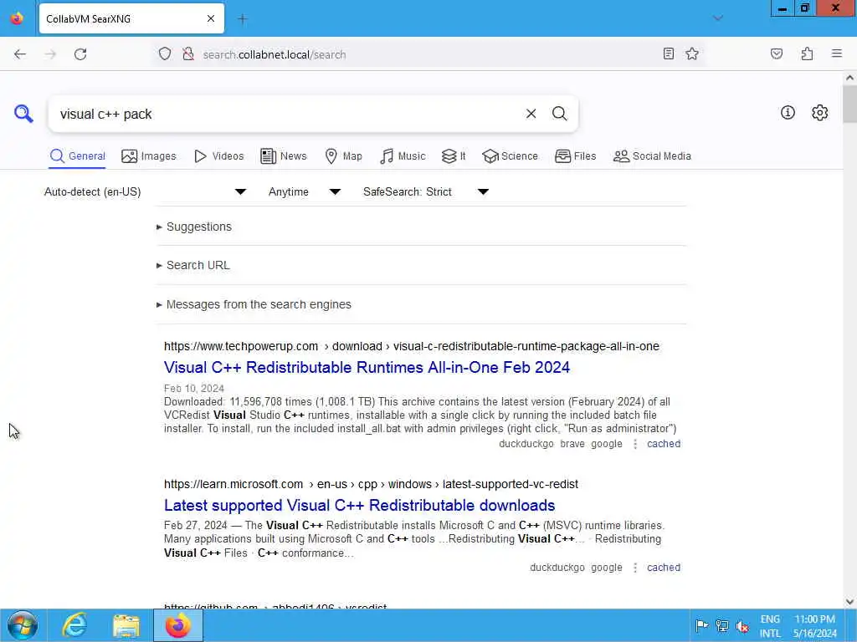The image size is (857, 642).
Task: Click google label on Microsoft result
Action: [x=606, y=568]
